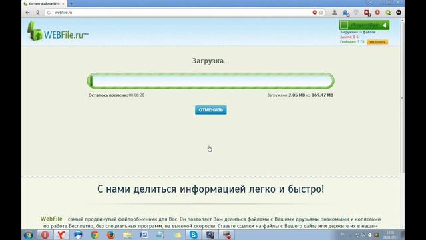Click the red blocked-content icon in address bar
426x240 pixels.
coord(315,13)
